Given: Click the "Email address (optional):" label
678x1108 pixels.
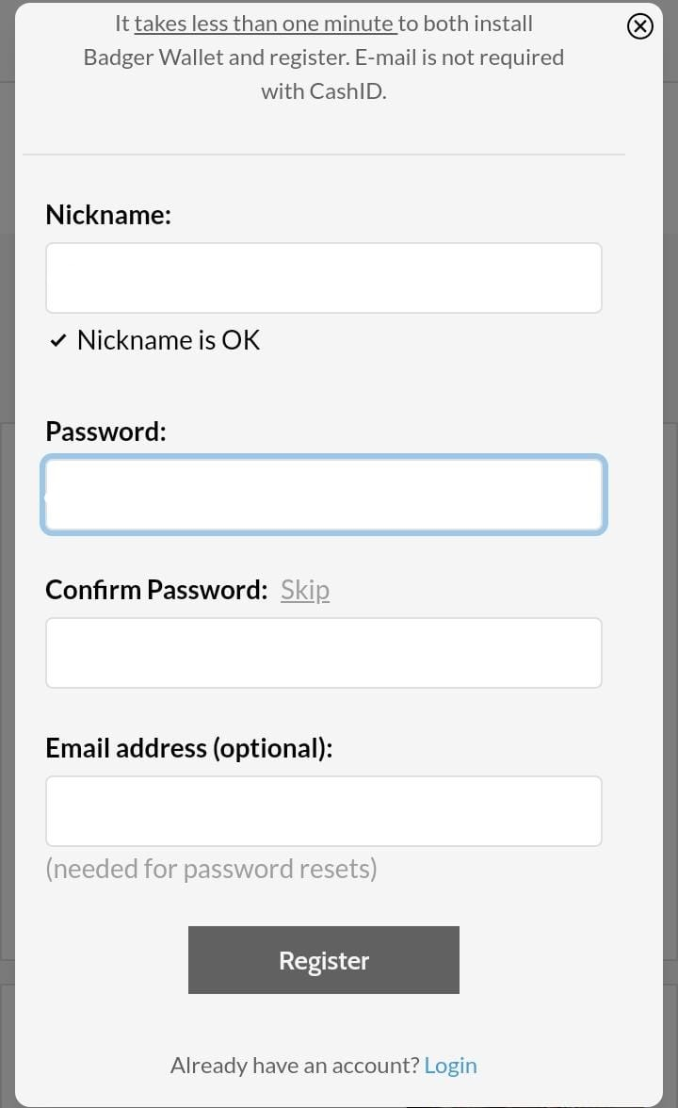Looking at the screenshot, I should click(189, 748).
